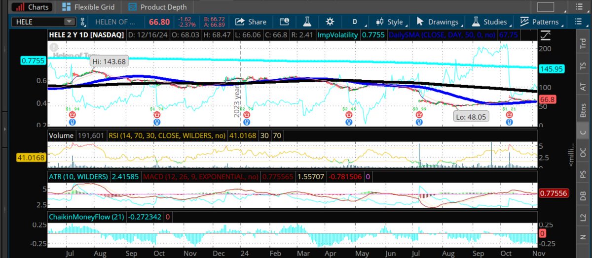Click the $2.79 earnings phone icon
592x258 pixels.
(246, 115)
